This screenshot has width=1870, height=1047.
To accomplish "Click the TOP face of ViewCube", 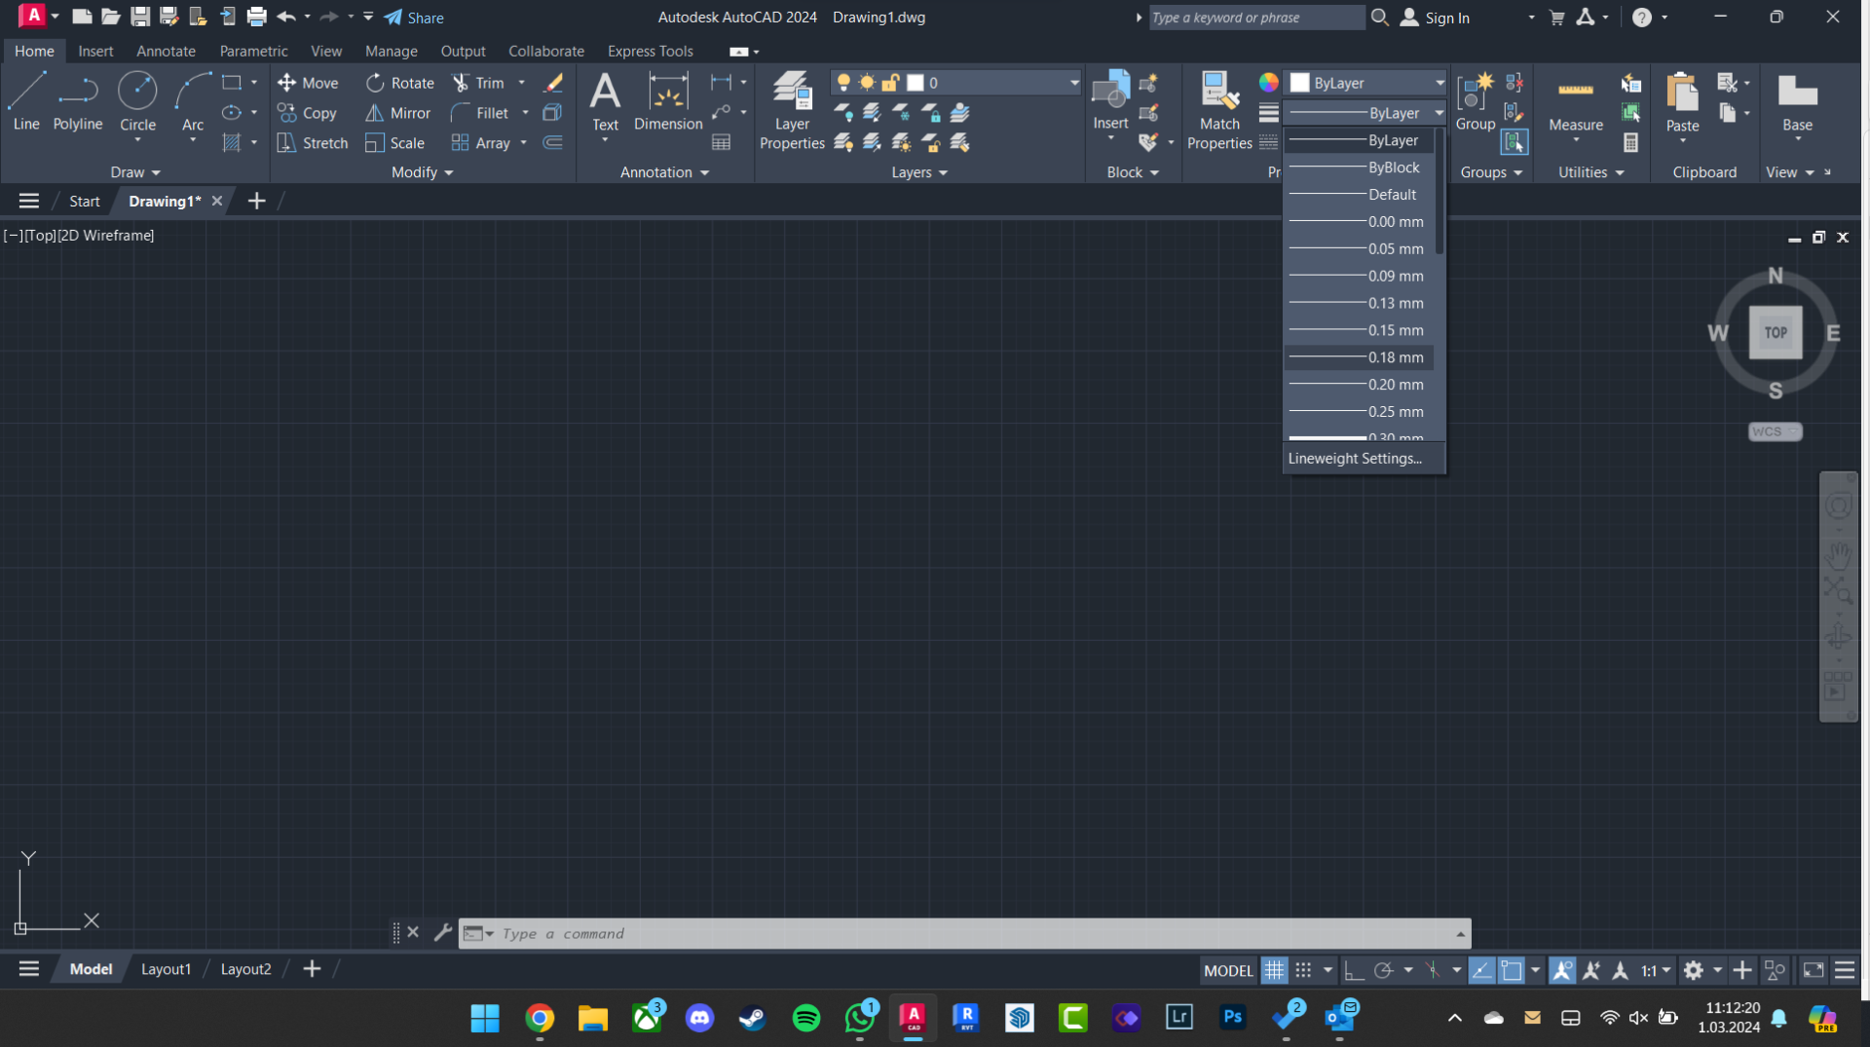I will pyautogui.click(x=1775, y=332).
